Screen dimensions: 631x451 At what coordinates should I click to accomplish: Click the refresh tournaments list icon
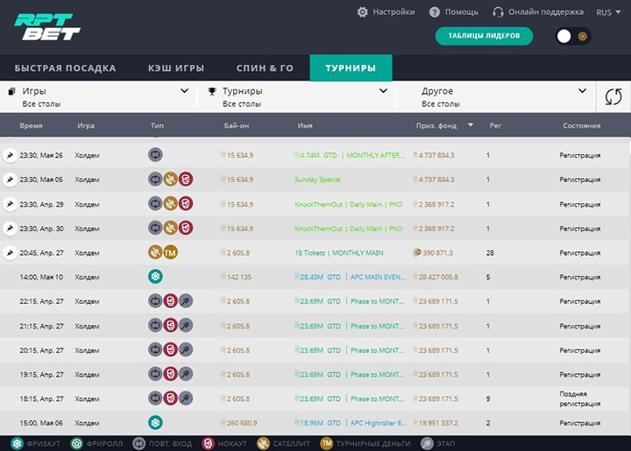[612, 96]
